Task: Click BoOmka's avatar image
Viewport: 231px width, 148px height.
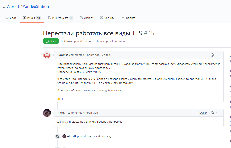Action: coord(47,55)
